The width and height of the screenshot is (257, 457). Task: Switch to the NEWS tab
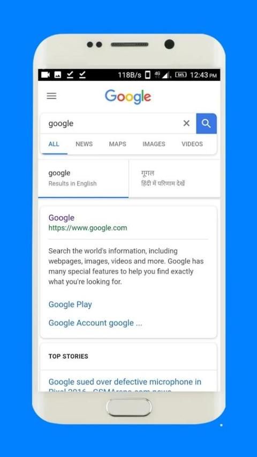pos(84,144)
